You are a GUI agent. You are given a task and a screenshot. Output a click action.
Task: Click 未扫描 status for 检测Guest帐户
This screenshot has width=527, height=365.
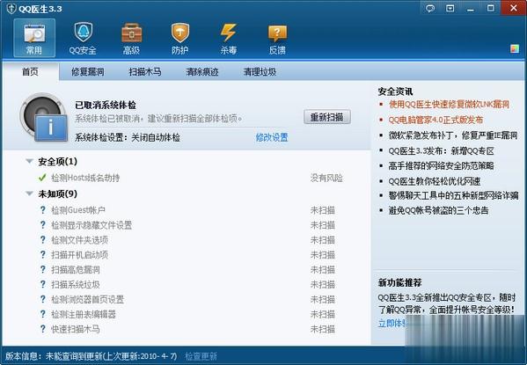point(322,210)
